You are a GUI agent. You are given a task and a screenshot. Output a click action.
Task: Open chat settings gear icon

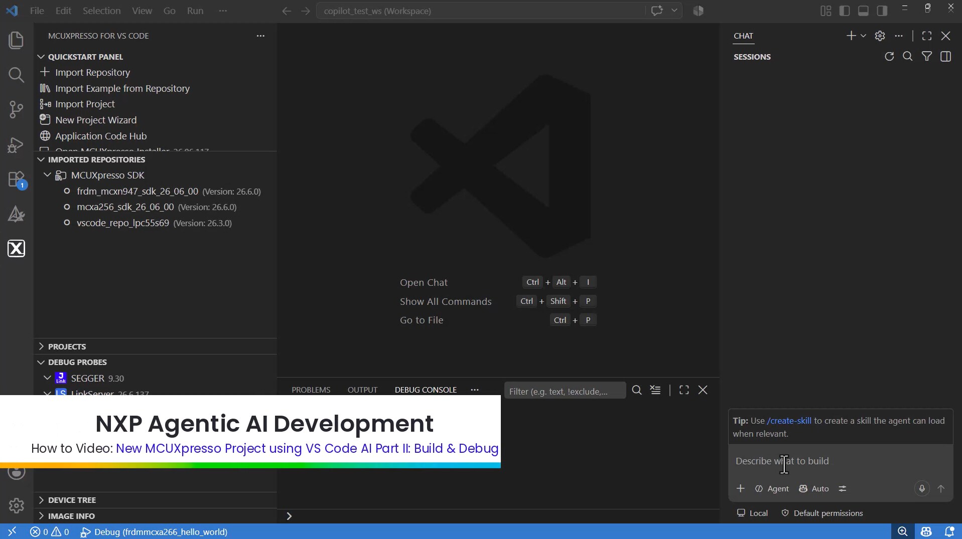pos(880,36)
